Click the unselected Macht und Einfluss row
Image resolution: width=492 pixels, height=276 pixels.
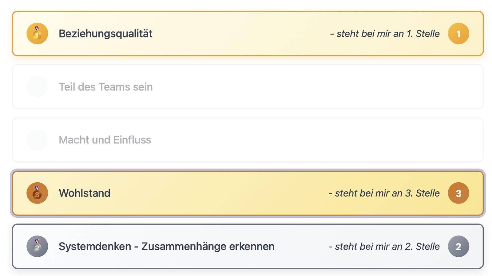[x=246, y=140]
